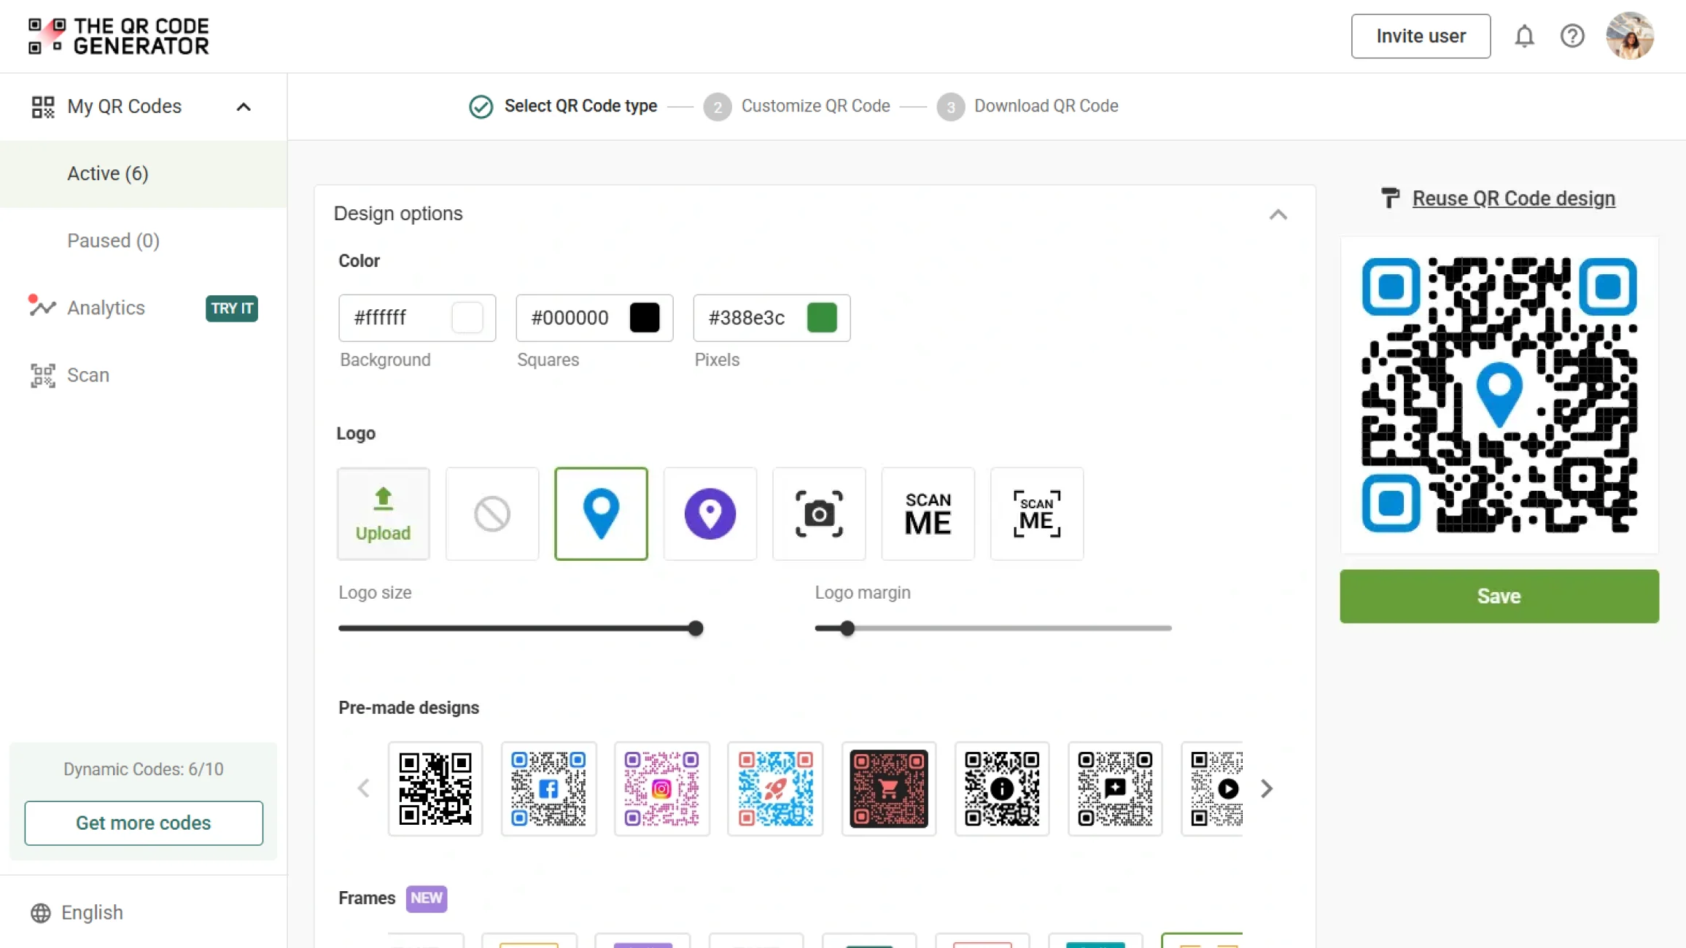Select the Facebook pre-made design thumbnail

coord(548,788)
